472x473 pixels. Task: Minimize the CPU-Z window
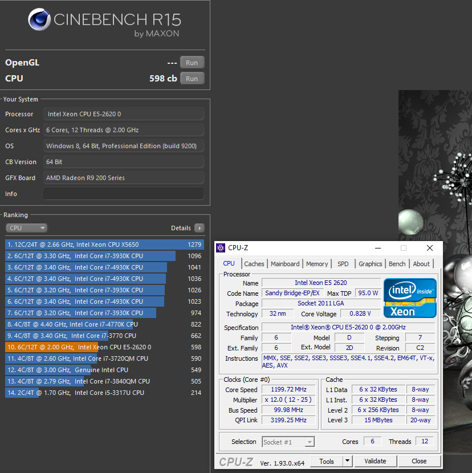[378, 248]
